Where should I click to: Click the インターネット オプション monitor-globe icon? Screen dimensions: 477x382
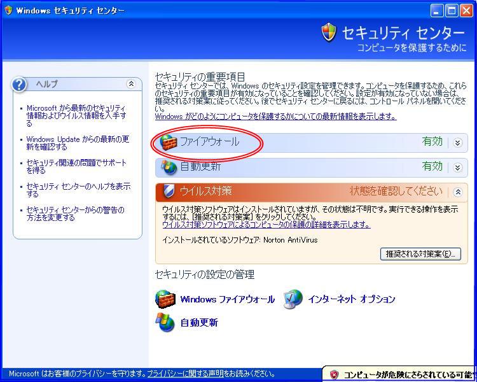pyautogui.click(x=293, y=299)
